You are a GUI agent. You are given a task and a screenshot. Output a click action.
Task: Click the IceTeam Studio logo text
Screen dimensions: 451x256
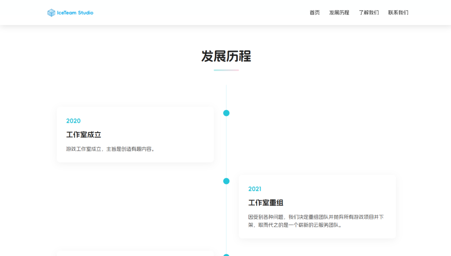point(75,13)
